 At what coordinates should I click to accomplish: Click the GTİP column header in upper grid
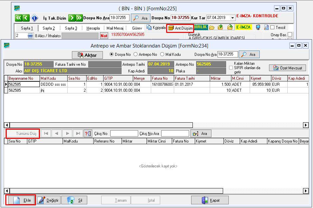coord(118,78)
